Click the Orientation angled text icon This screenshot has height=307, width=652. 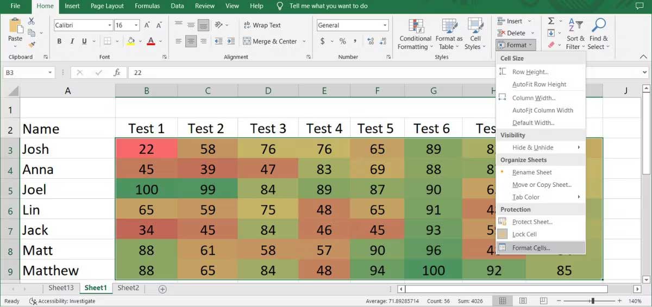coord(218,25)
